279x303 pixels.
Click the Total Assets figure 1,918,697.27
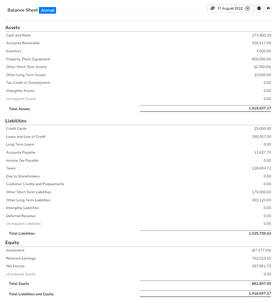[x=260, y=108]
